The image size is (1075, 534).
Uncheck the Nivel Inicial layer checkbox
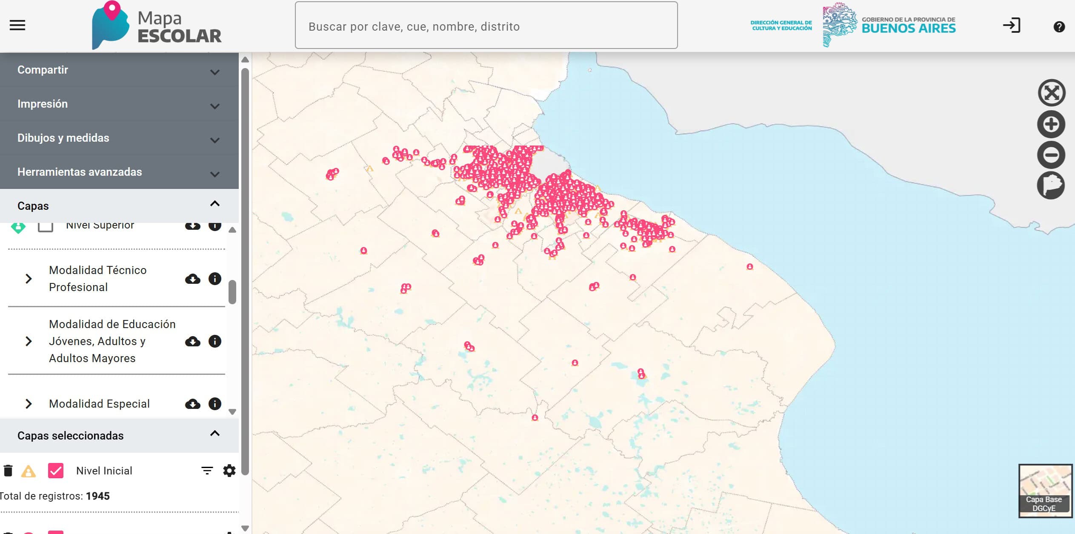pyautogui.click(x=56, y=471)
